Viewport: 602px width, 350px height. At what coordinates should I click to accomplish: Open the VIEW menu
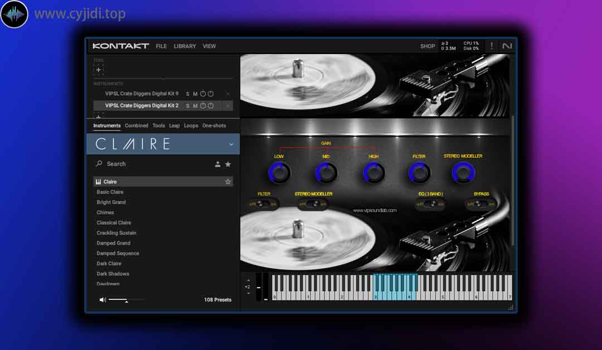pyautogui.click(x=209, y=46)
